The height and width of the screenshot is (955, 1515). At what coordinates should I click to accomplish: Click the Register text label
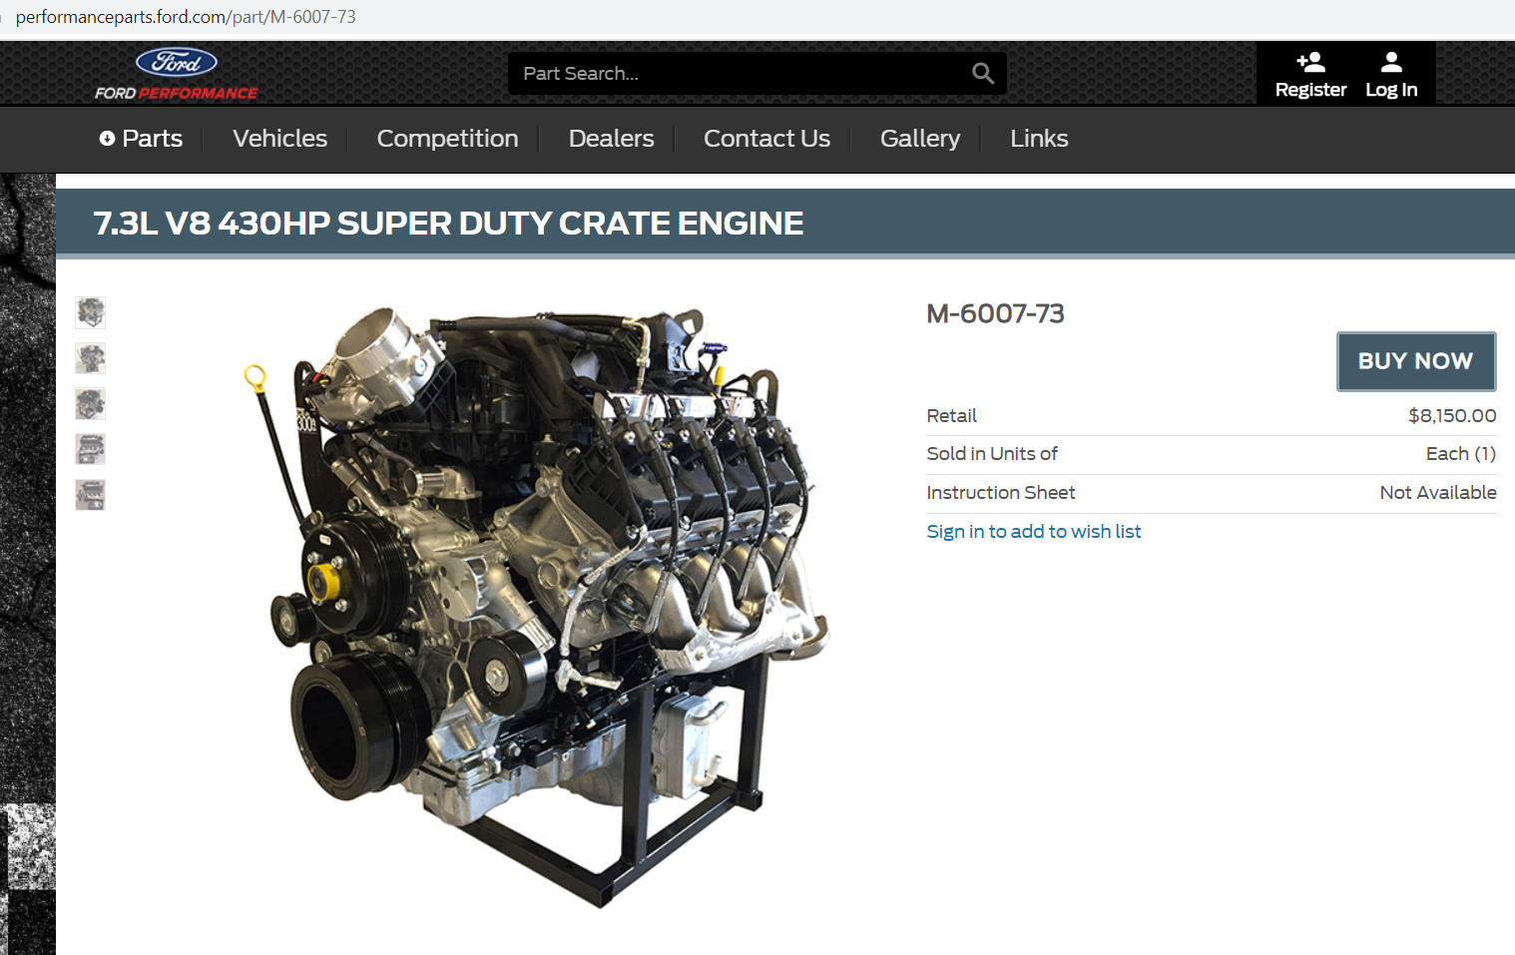pyautogui.click(x=1310, y=90)
